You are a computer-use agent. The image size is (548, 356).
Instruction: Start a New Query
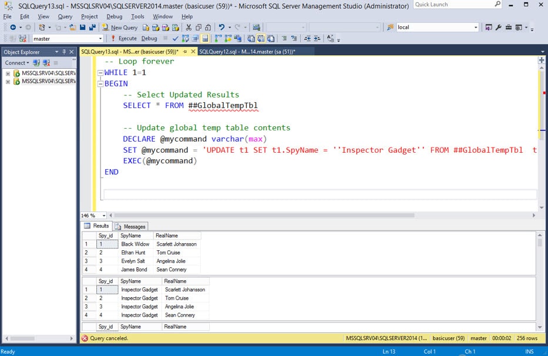point(120,27)
